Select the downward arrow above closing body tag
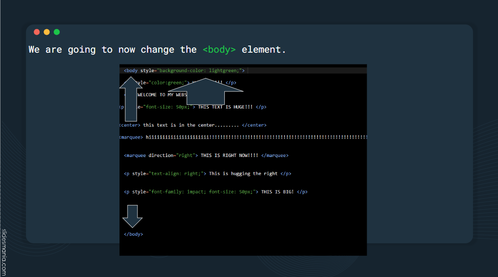 coord(132,216)
